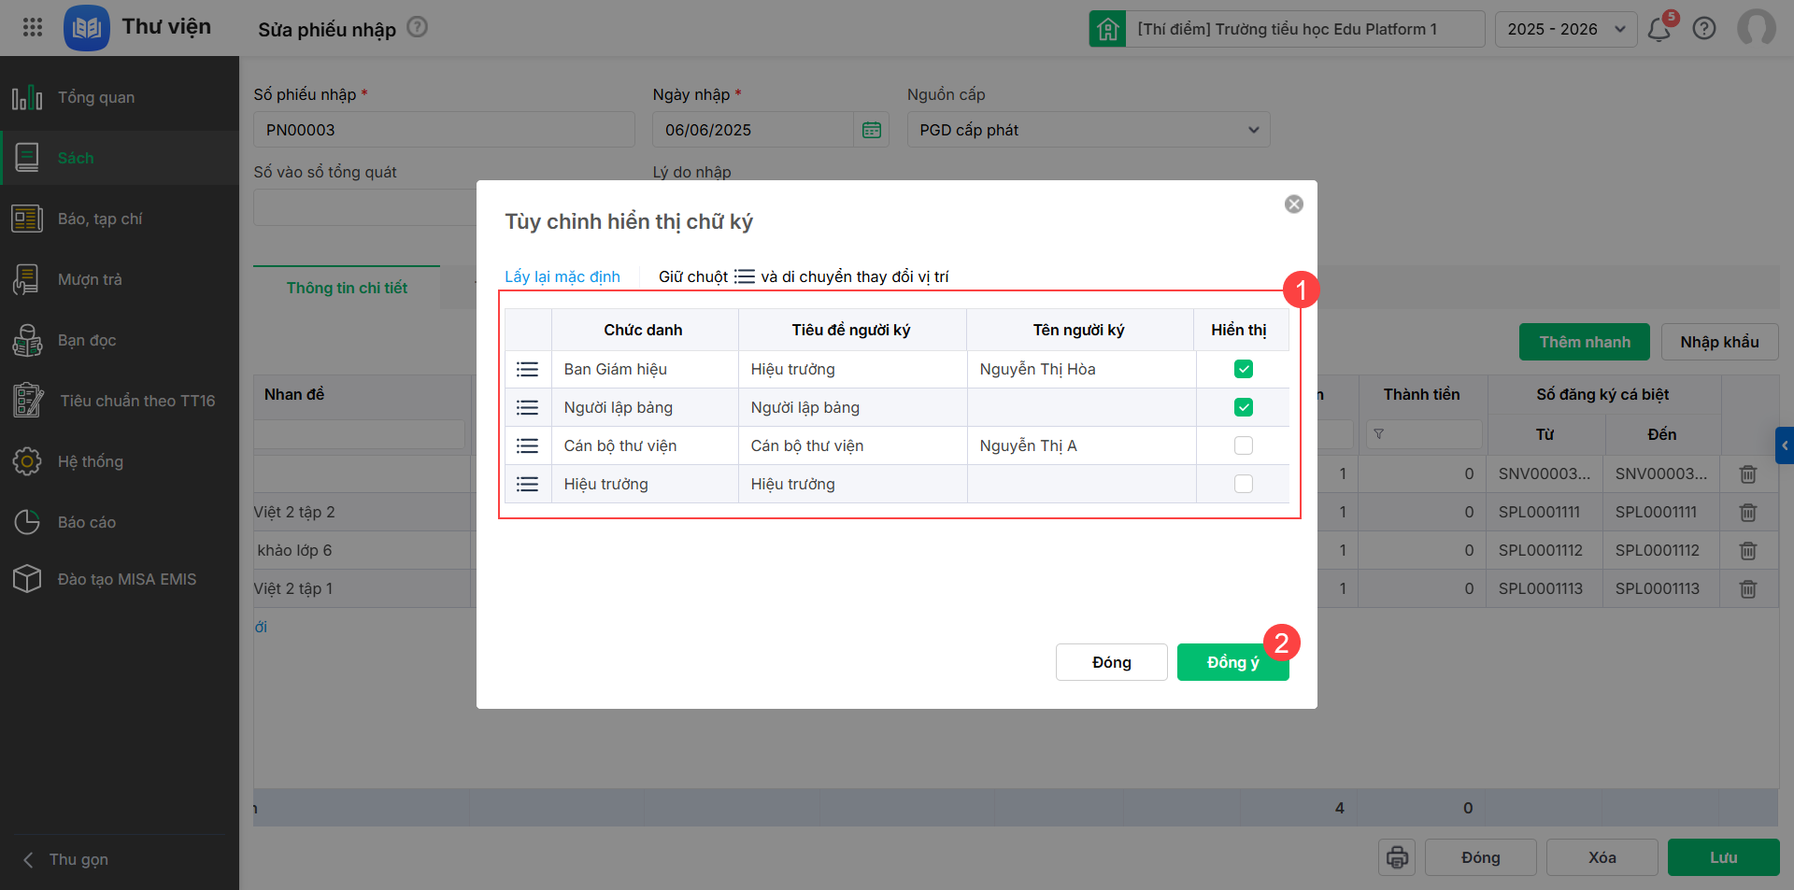This screenshot has height=890, width=1794.
Task: Click Xóa button at bottom
Action: 1602,857
